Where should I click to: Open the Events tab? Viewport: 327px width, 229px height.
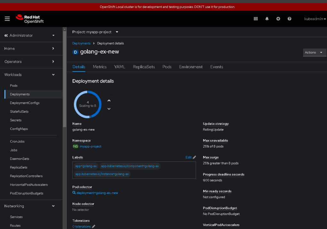[x=217, y=67]
